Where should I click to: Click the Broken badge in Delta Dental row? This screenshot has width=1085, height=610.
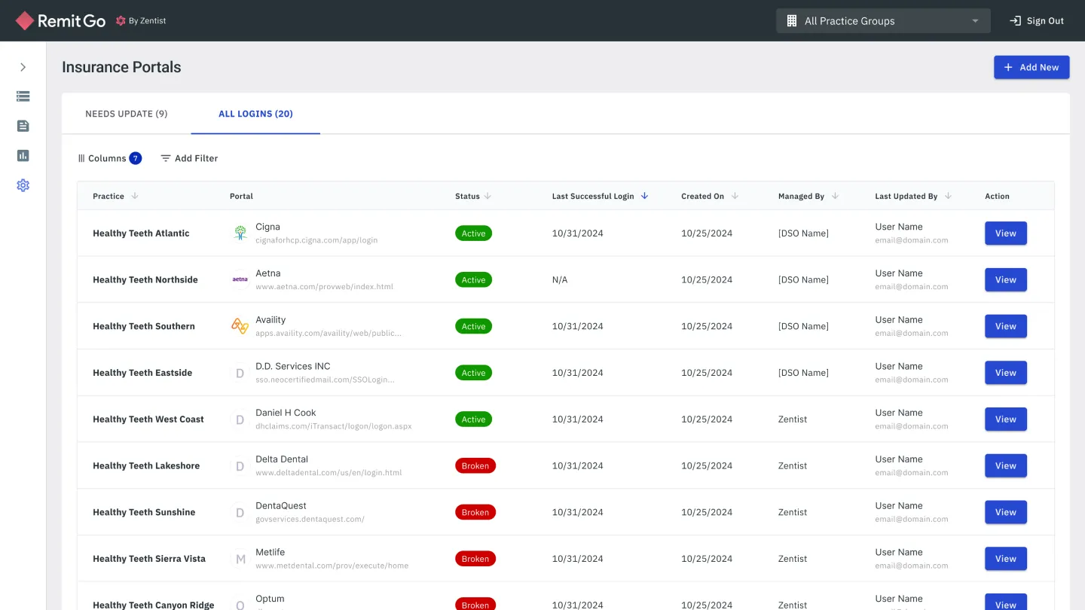[x=475, y=466]
